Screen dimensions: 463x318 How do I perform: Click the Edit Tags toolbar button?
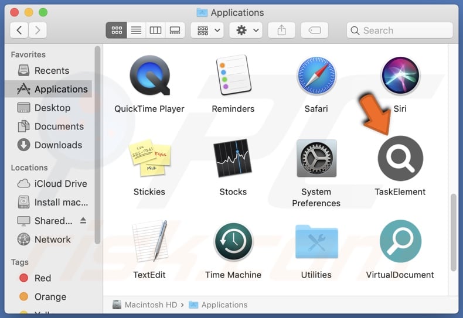tap(315, 30)
